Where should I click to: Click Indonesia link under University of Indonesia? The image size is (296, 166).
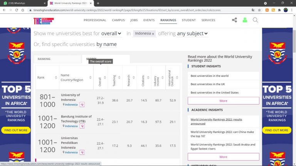pos(71,105)
